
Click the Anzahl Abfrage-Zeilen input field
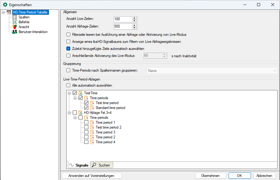click(x=122, y=26)
